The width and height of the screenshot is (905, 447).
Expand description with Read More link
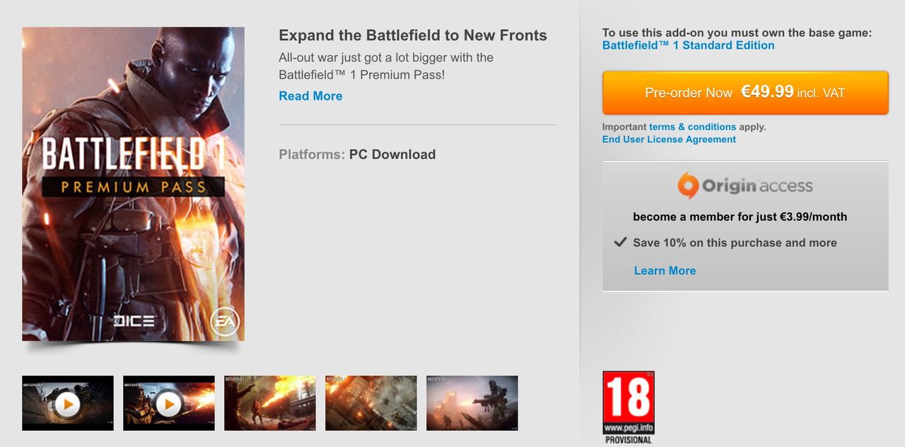click(x=310, y=96)
